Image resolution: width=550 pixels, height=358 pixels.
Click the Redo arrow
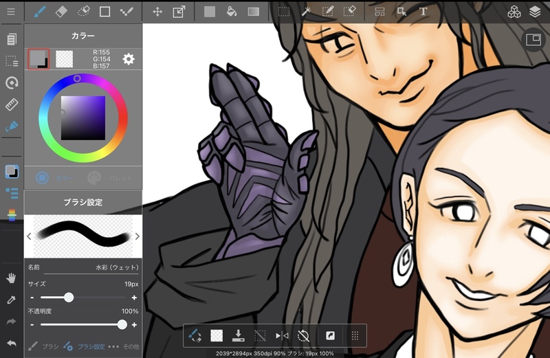coord(11,322)
